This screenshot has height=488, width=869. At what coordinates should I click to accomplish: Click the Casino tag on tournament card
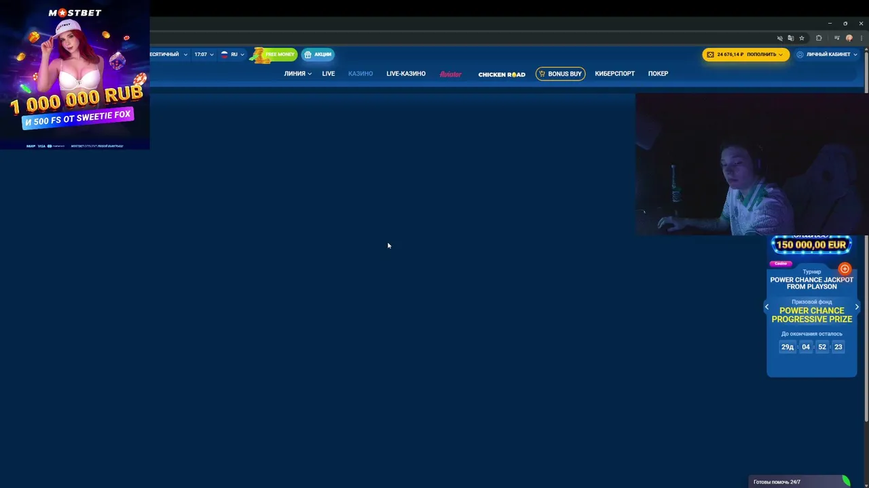pyautogui.click(x=781, y=264)
